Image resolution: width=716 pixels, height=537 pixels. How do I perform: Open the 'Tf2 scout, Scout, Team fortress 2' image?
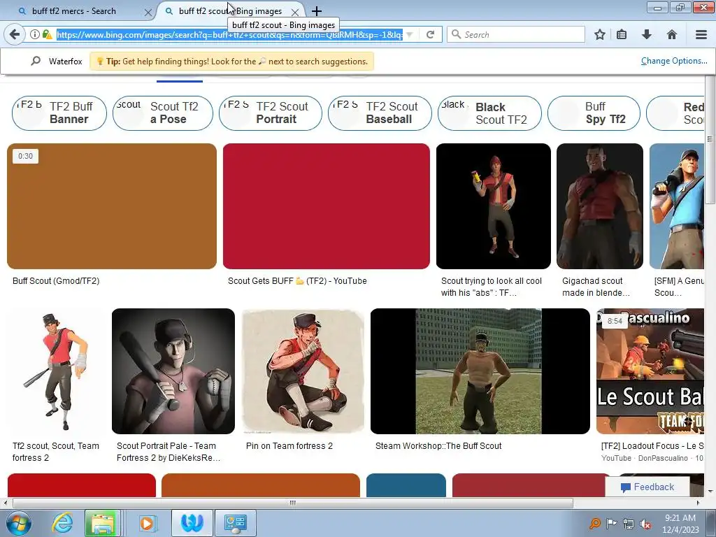point(56,371)
